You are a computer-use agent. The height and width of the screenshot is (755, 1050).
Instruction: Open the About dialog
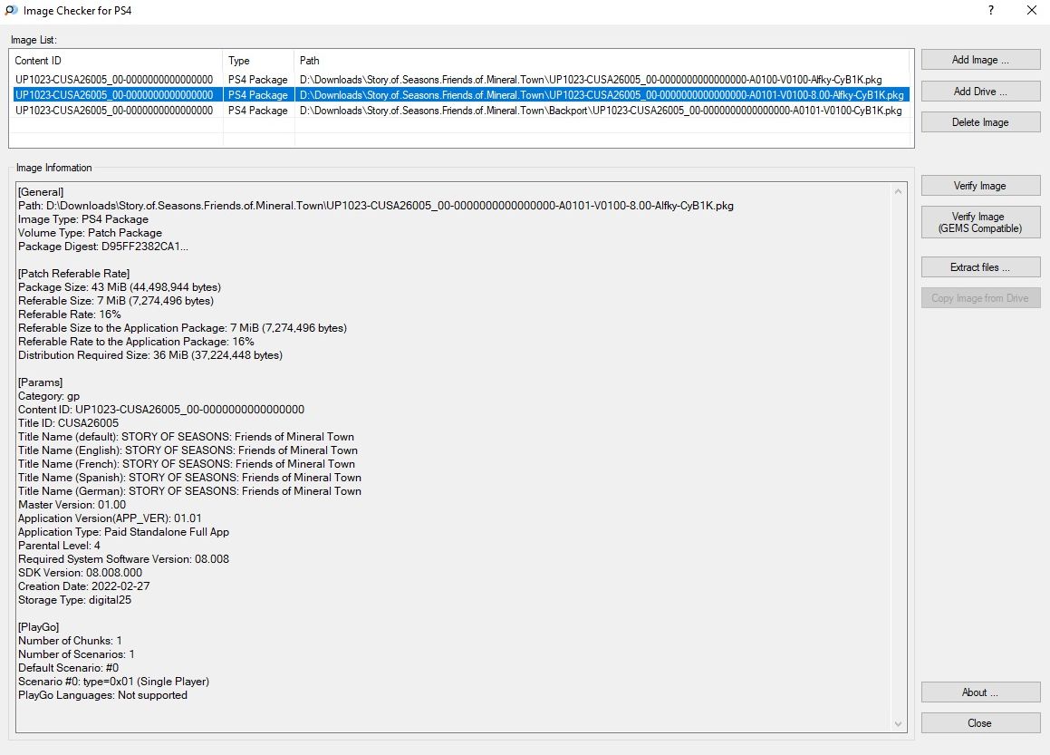pyautogui.click(x=980, y=692)
